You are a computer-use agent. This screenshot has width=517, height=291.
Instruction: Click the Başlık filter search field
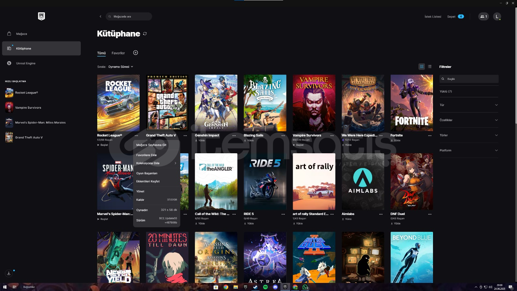pos(469,79)
